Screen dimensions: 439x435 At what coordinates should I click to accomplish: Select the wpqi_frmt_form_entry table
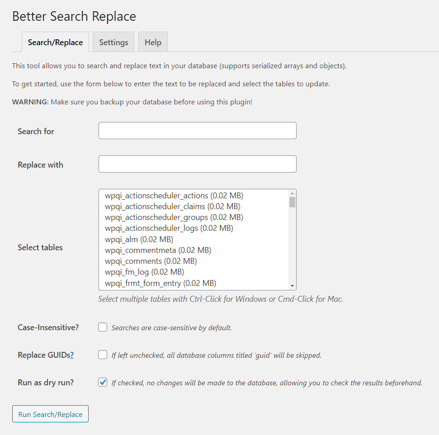(194, 283)
